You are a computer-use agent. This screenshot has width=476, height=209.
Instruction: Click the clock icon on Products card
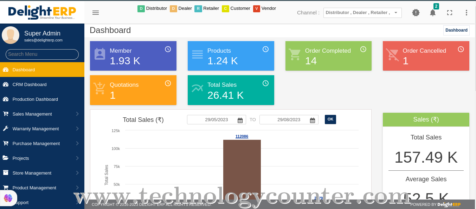(x=266, y=49)
